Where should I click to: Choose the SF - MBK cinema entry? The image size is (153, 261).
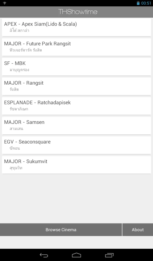76,67
